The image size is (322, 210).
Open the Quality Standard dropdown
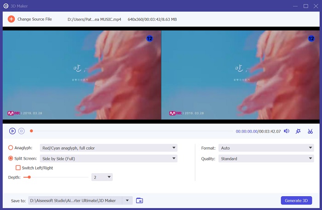coord(266,158)
